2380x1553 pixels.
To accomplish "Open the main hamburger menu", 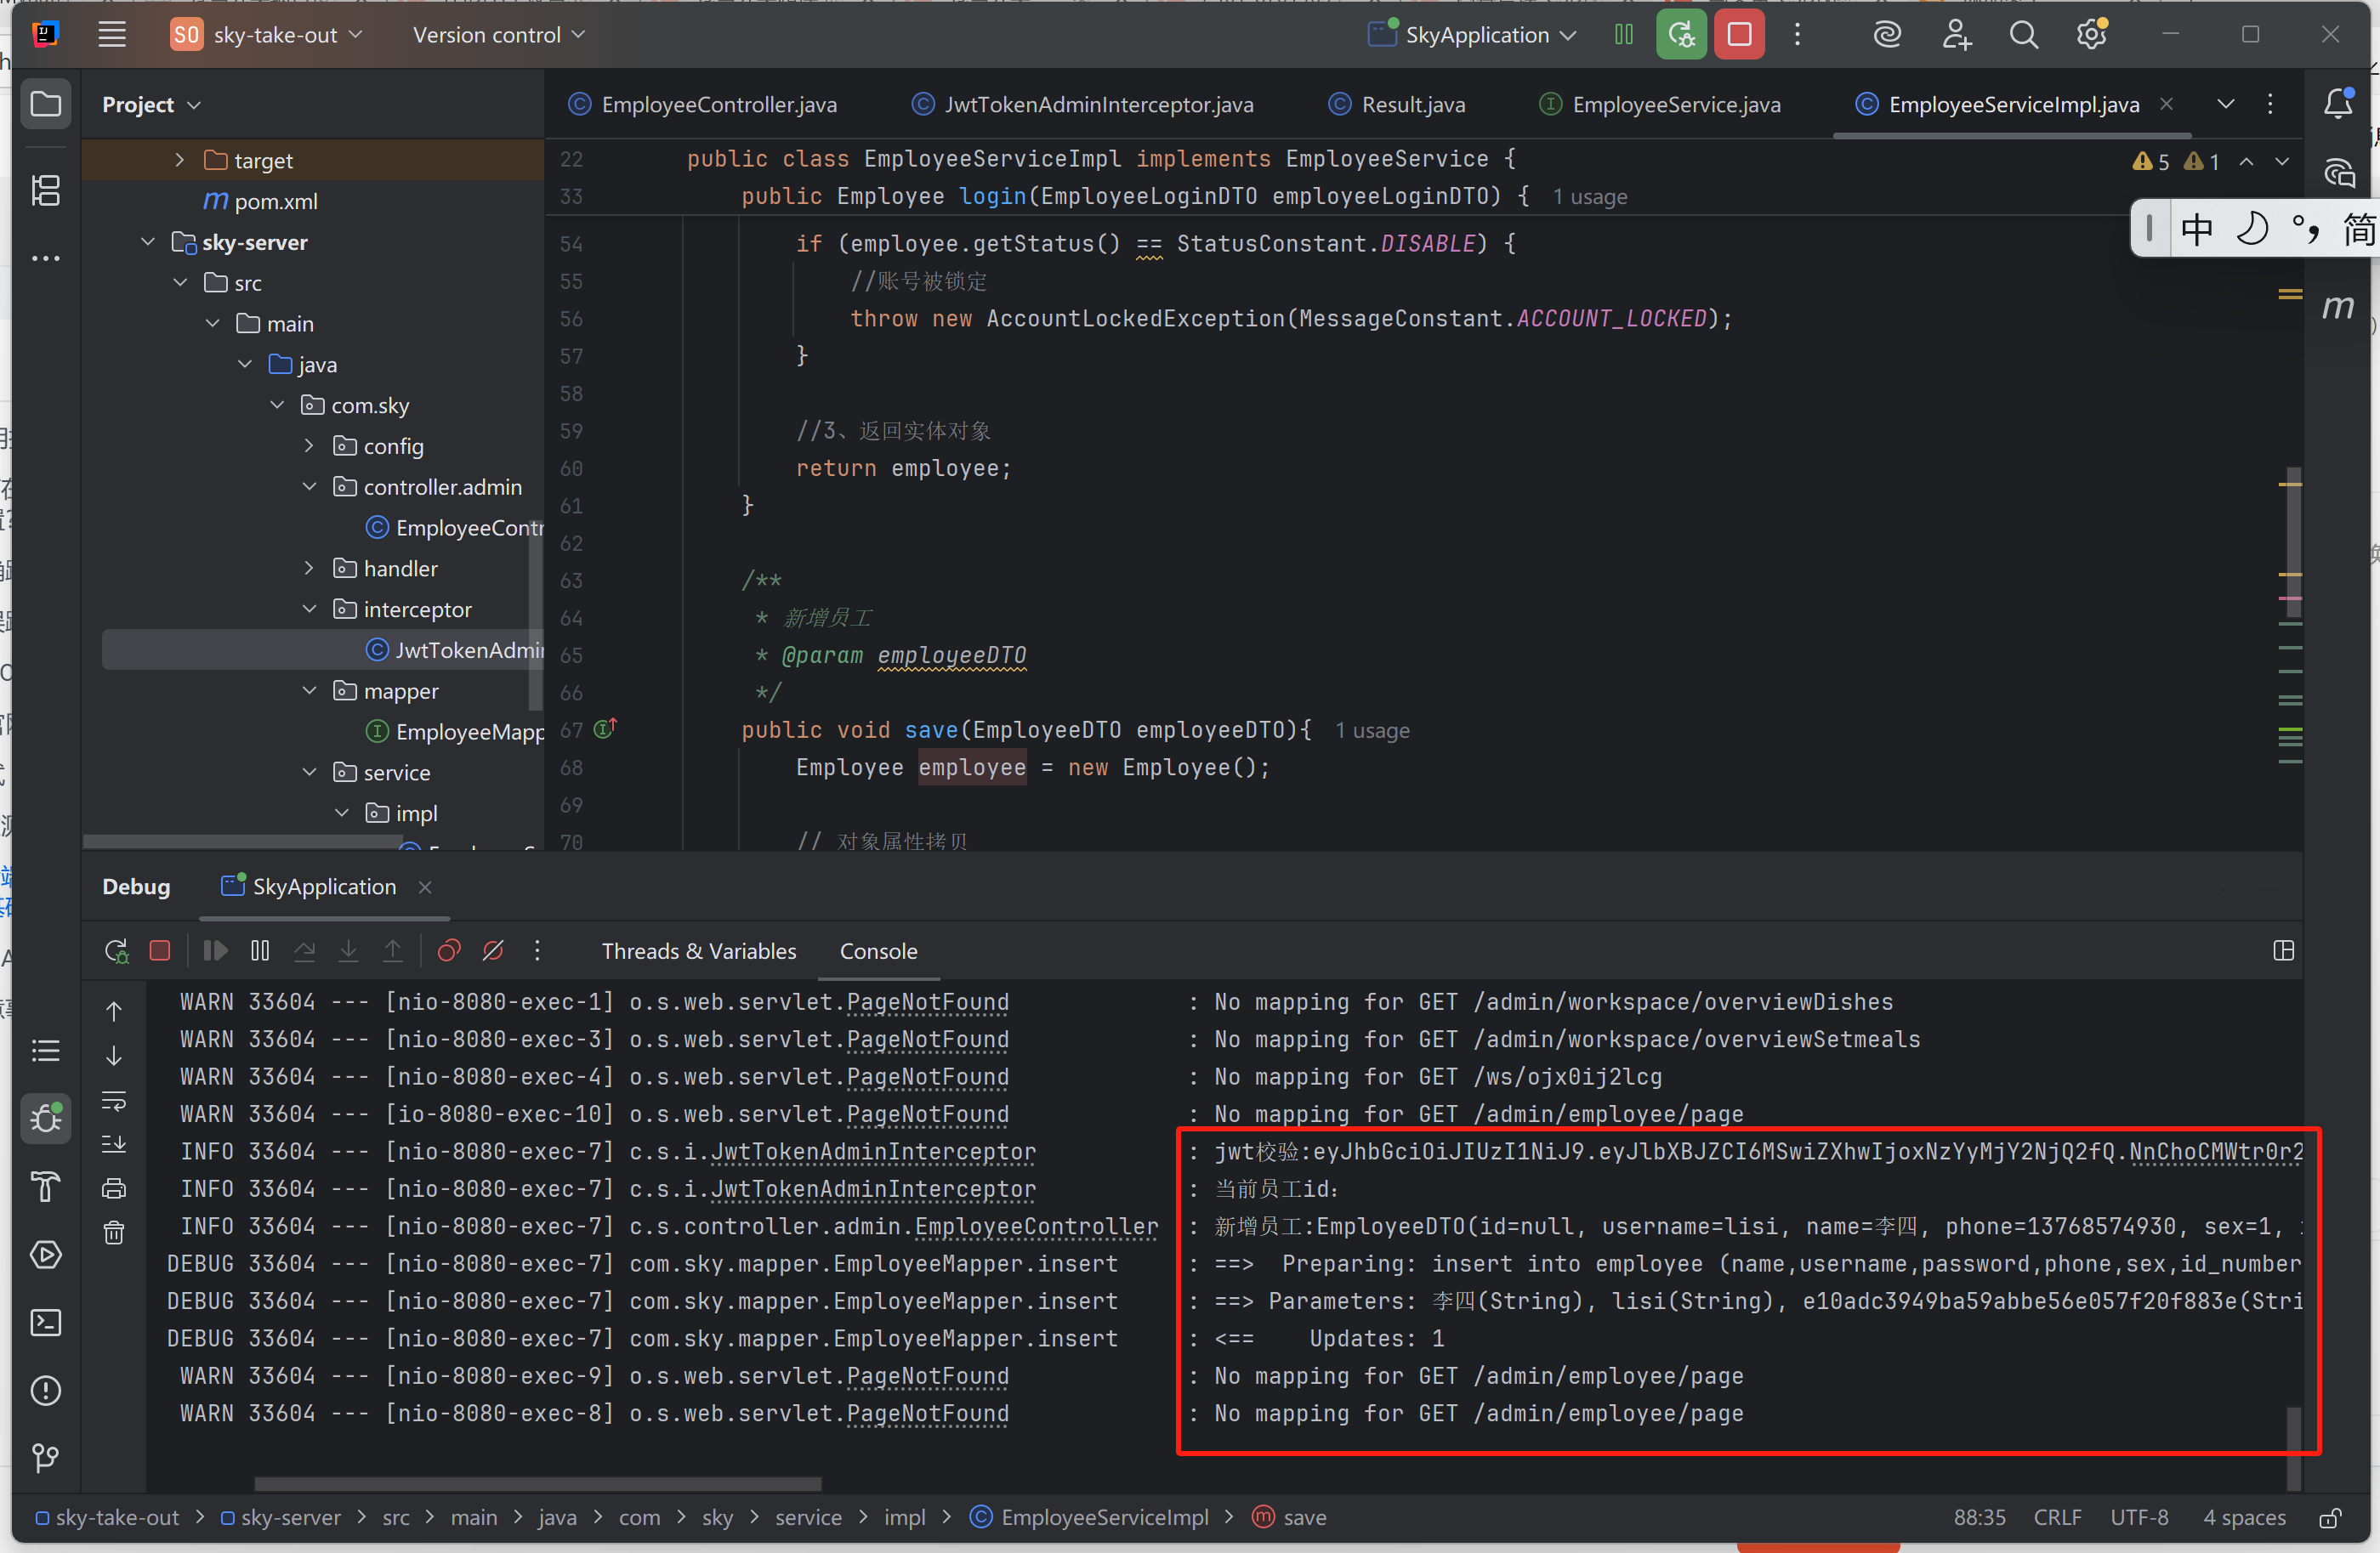I will (x=112, y=35).
